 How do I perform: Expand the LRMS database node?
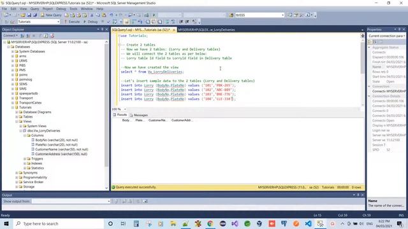pos(13,61)
